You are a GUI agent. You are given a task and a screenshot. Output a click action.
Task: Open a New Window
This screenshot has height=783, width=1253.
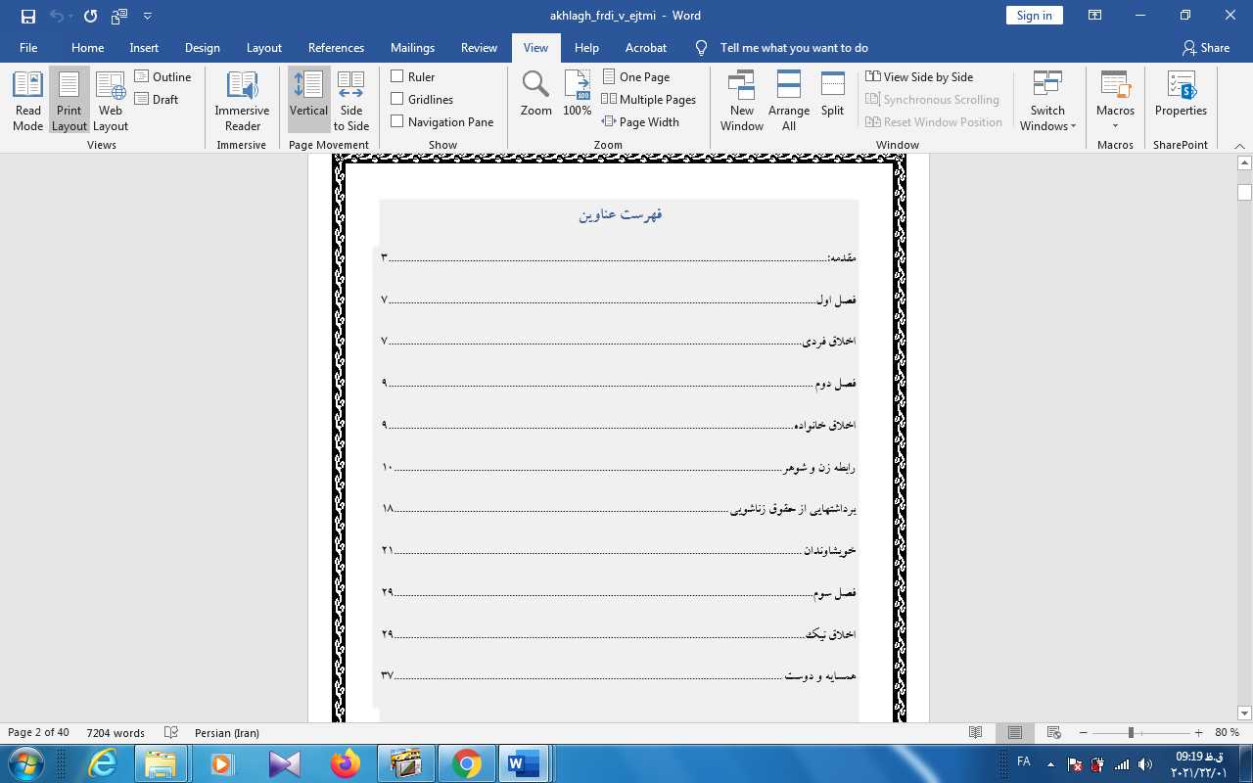tap(742, 101)
